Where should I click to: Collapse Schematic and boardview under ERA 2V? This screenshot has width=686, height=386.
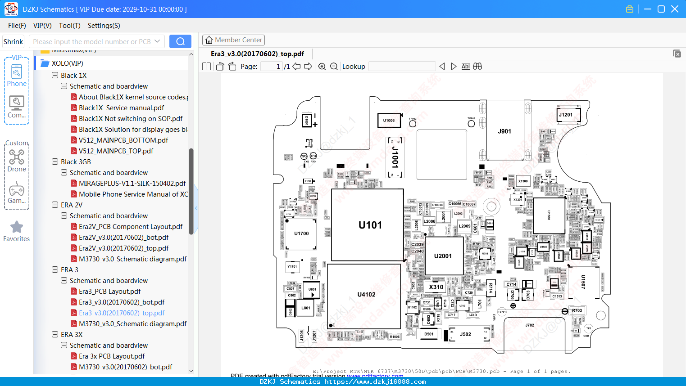(x=64, y=216)
